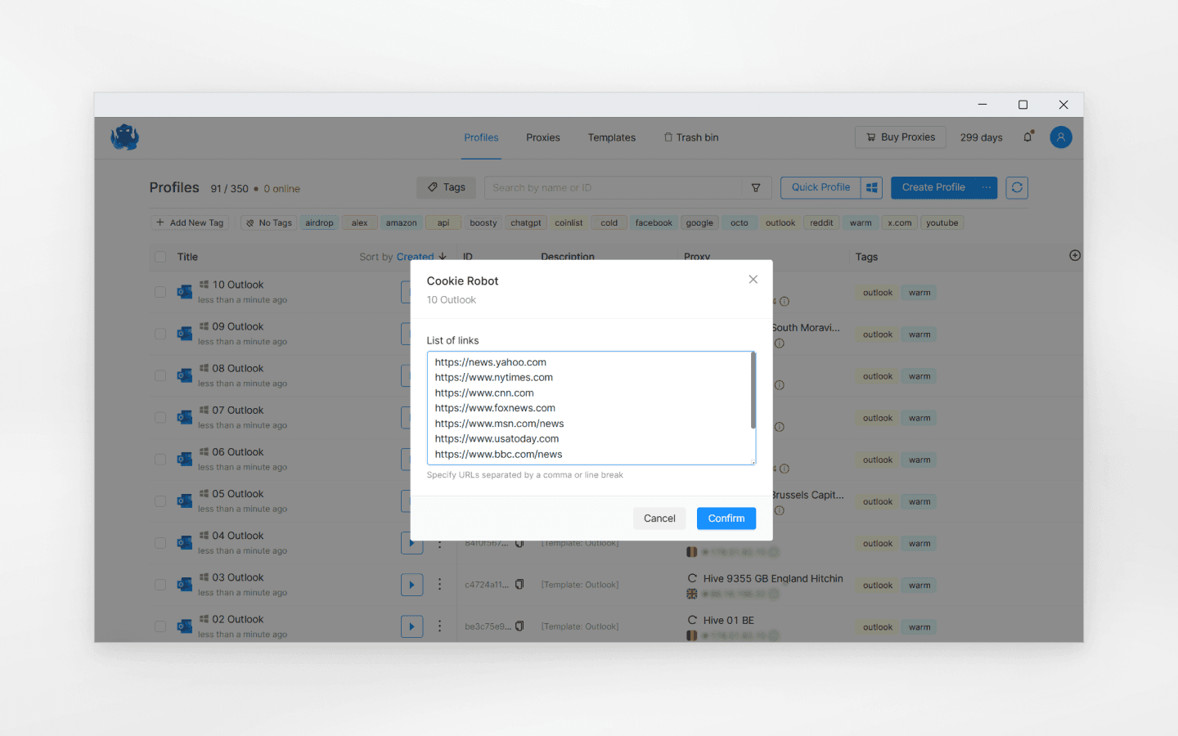Open notifications via the bell icon
This screenshot has width=1178, height=736.
tap(1027, 137)
